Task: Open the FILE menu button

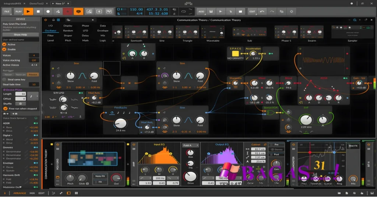Action: coord(7,11)
